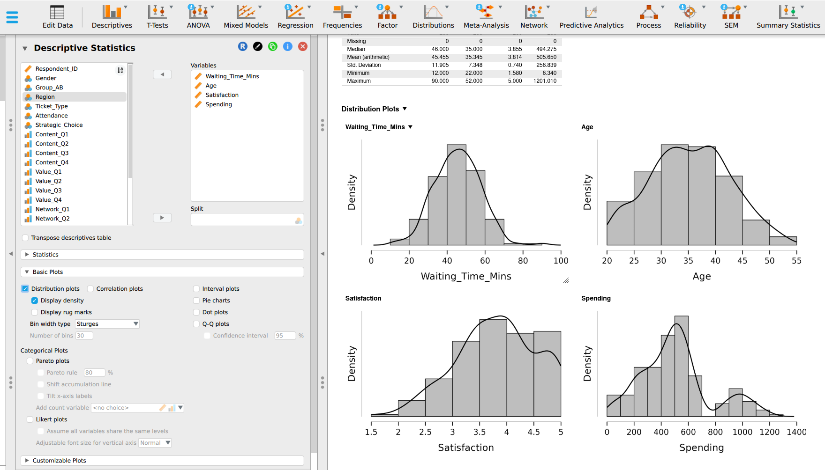
Task: Enable Correlation plots
Action: pyautogui.click(x=90, y=289)
